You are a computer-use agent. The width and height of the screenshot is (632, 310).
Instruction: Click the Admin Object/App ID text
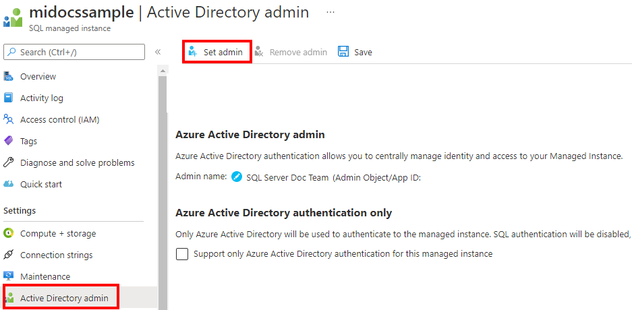tap(376, 177)
